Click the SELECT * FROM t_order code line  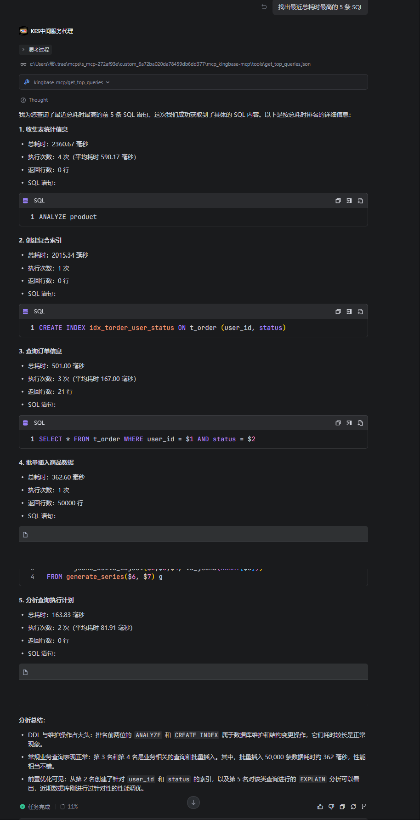pos(147,439)
